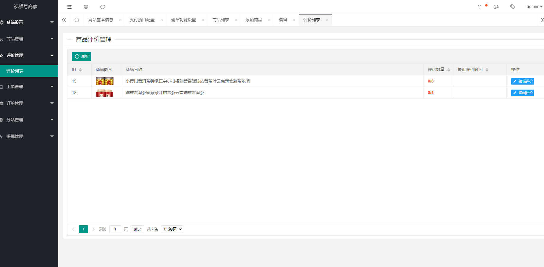Click the page number jump input field
This screenshot has height=267, width=544.
[x=115, y=229]
